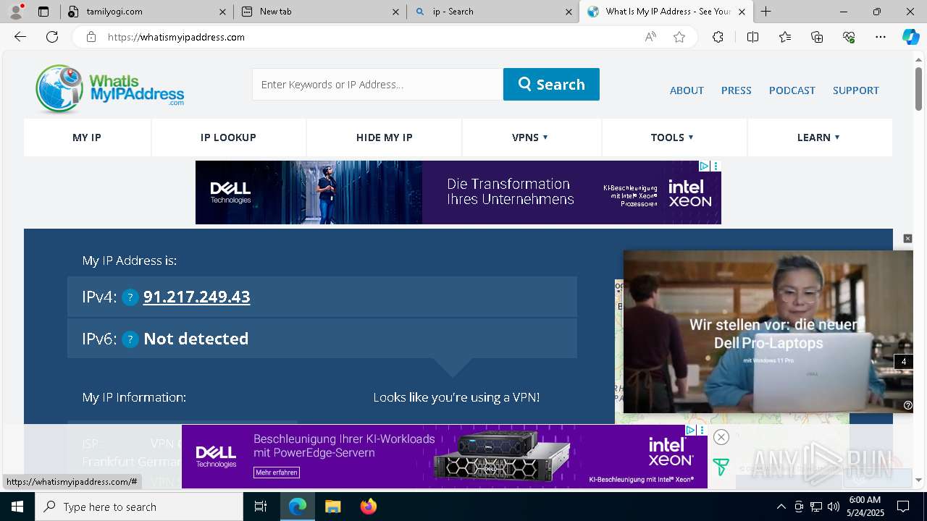Click the Windows taskbar search box
This screenshot has width=927, height=521.
click(x=139, y=507)
